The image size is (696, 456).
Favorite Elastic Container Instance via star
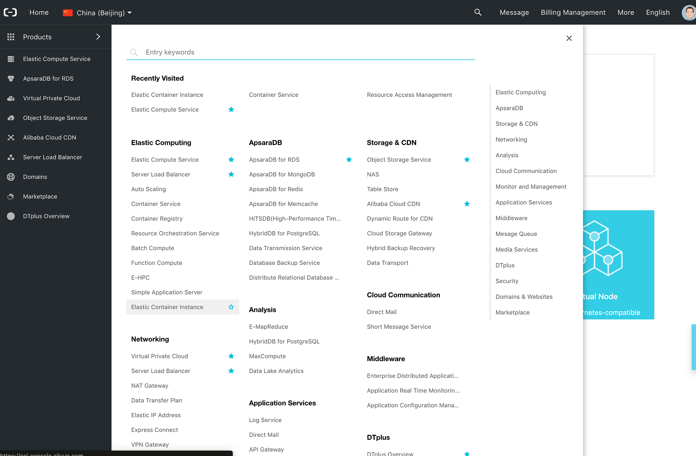pos(231,307)
